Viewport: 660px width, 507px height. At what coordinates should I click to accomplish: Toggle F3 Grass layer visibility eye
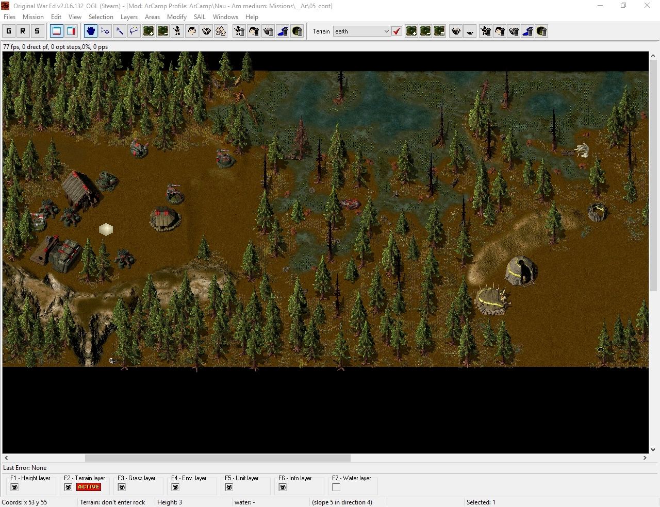pos(122,487)
